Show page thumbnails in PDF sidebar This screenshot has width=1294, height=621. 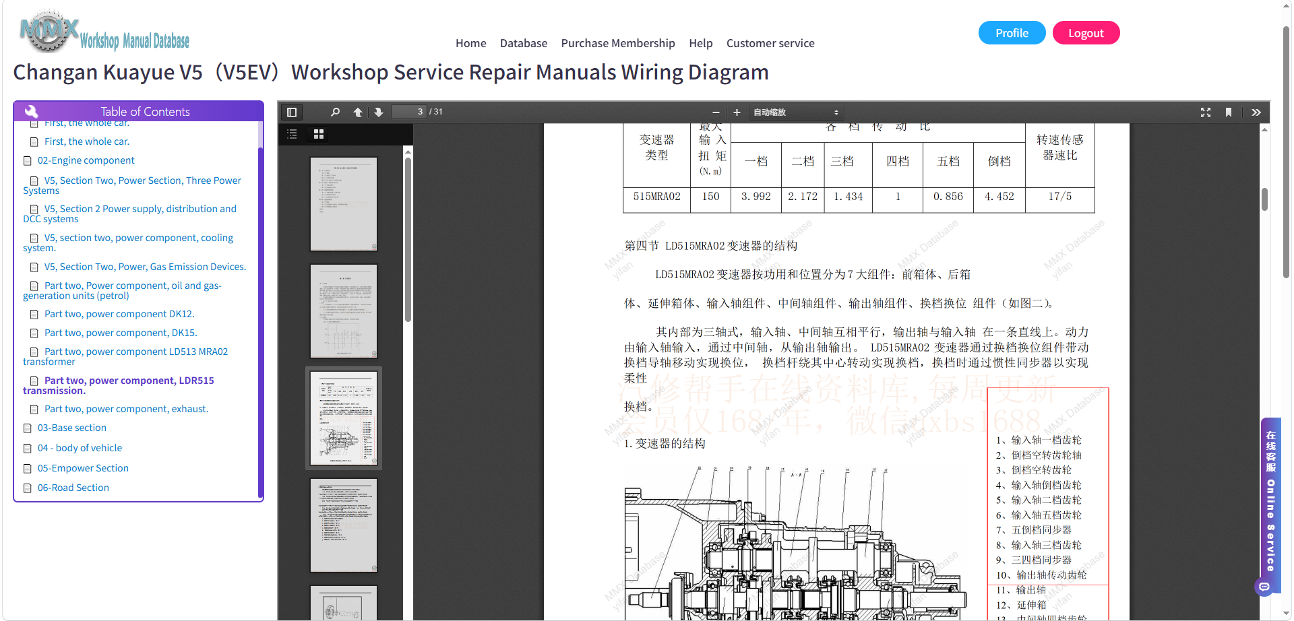(319, 134)
